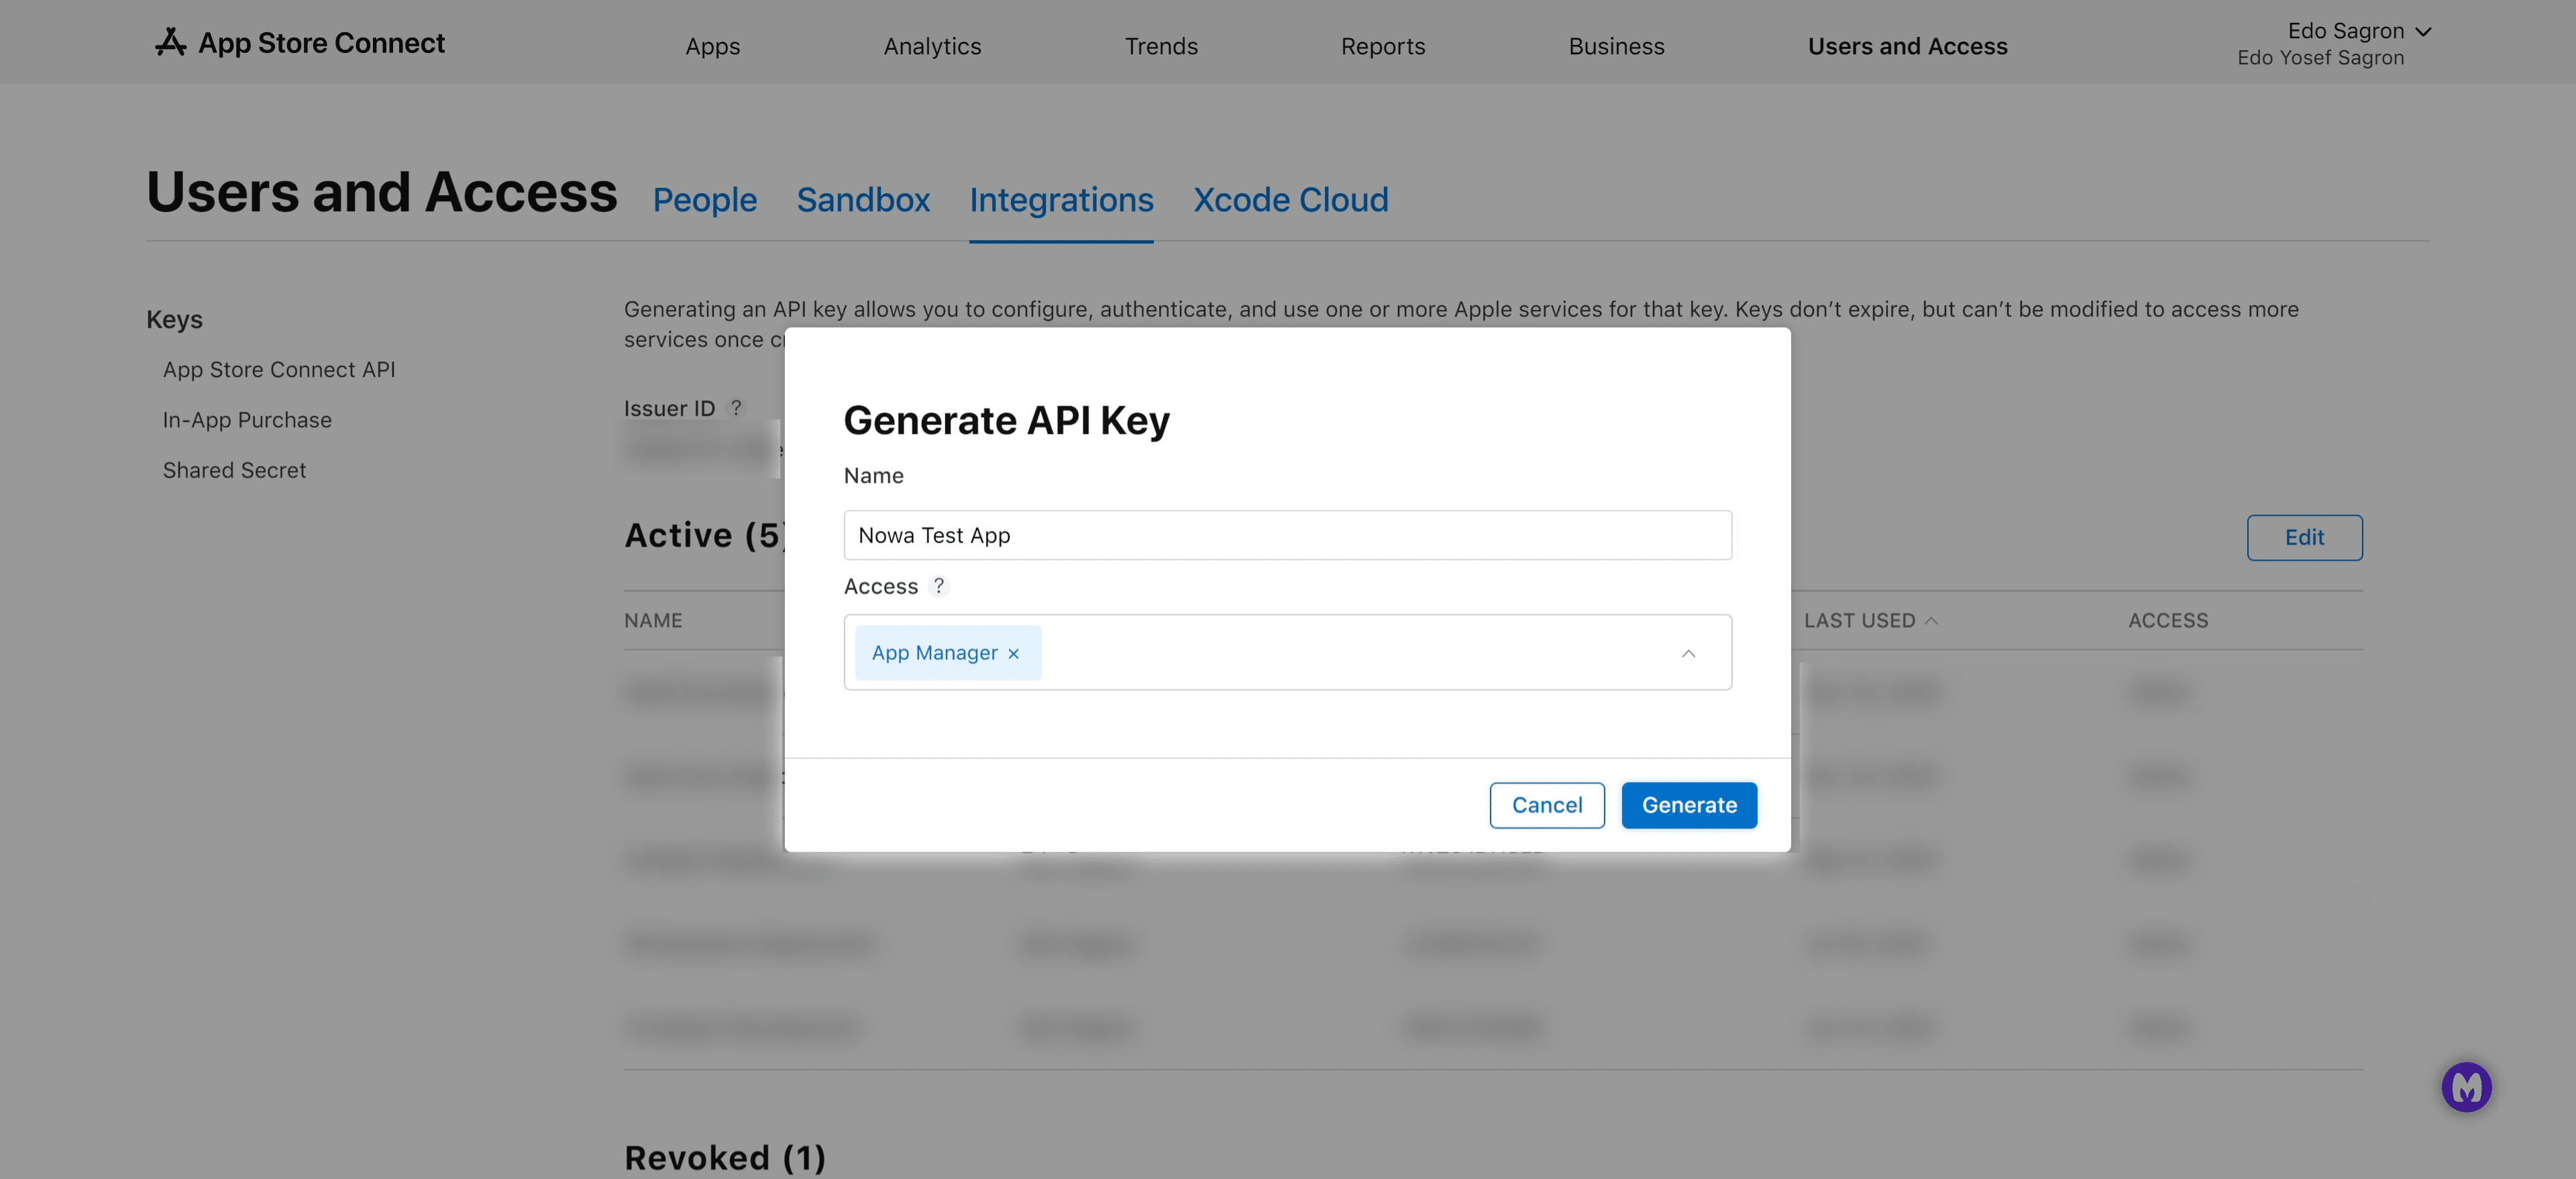Screen dimensions: 2576x1179
Task: Click the Edit button for active keys
Action: coord(2304,537)
